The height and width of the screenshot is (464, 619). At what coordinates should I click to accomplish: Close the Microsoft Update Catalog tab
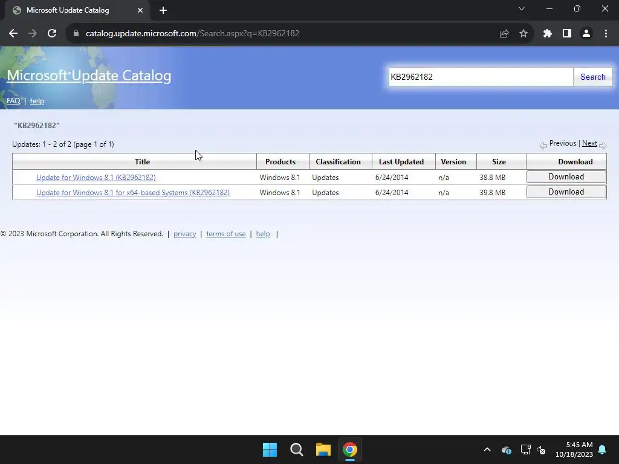140,10
